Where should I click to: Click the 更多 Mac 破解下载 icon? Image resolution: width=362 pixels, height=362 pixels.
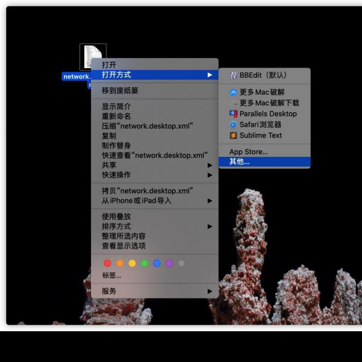point(234,103)
